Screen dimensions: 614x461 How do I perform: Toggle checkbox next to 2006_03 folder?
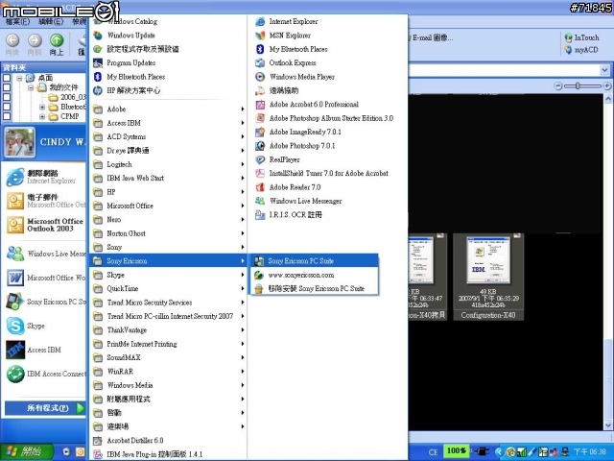[7, 97]
